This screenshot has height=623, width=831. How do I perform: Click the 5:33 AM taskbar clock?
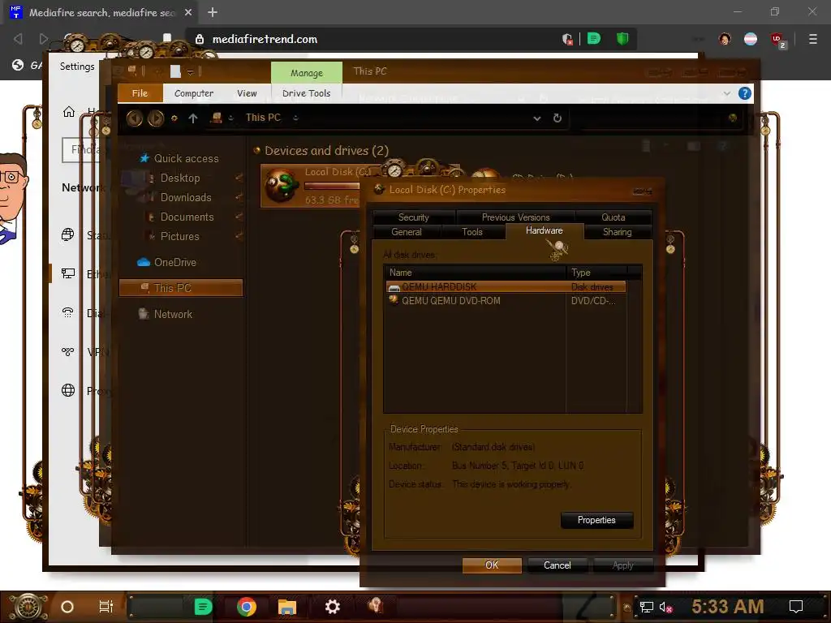(728, 606)
